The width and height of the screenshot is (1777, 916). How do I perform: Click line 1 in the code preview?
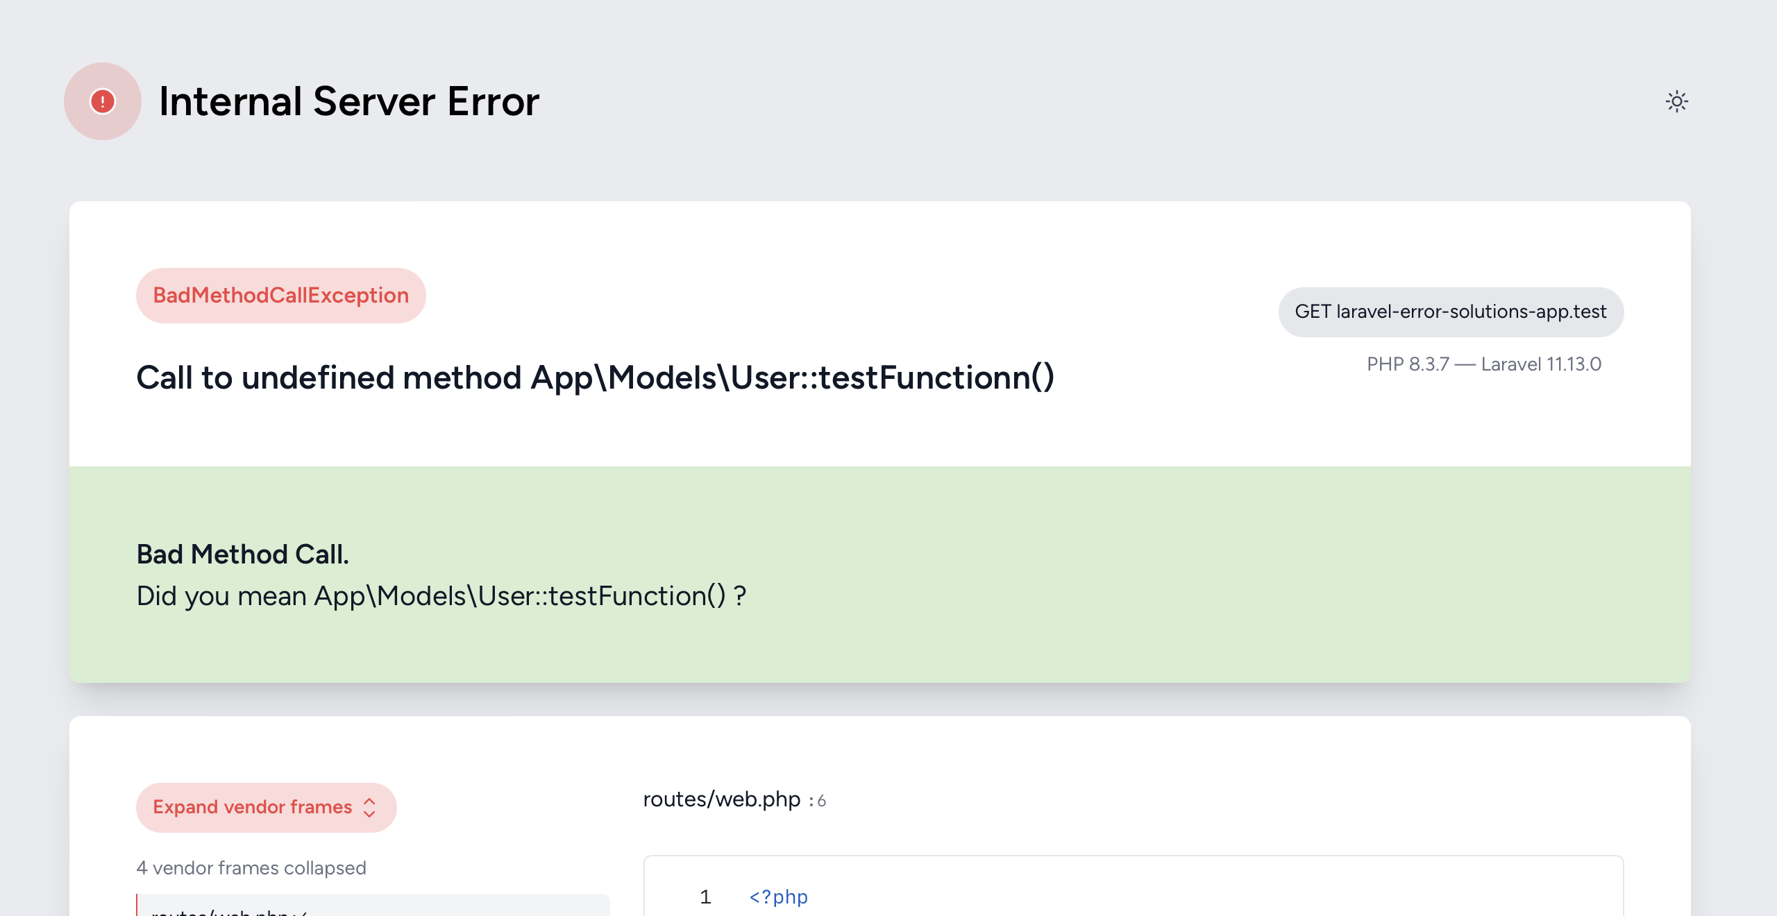[705, 897]
